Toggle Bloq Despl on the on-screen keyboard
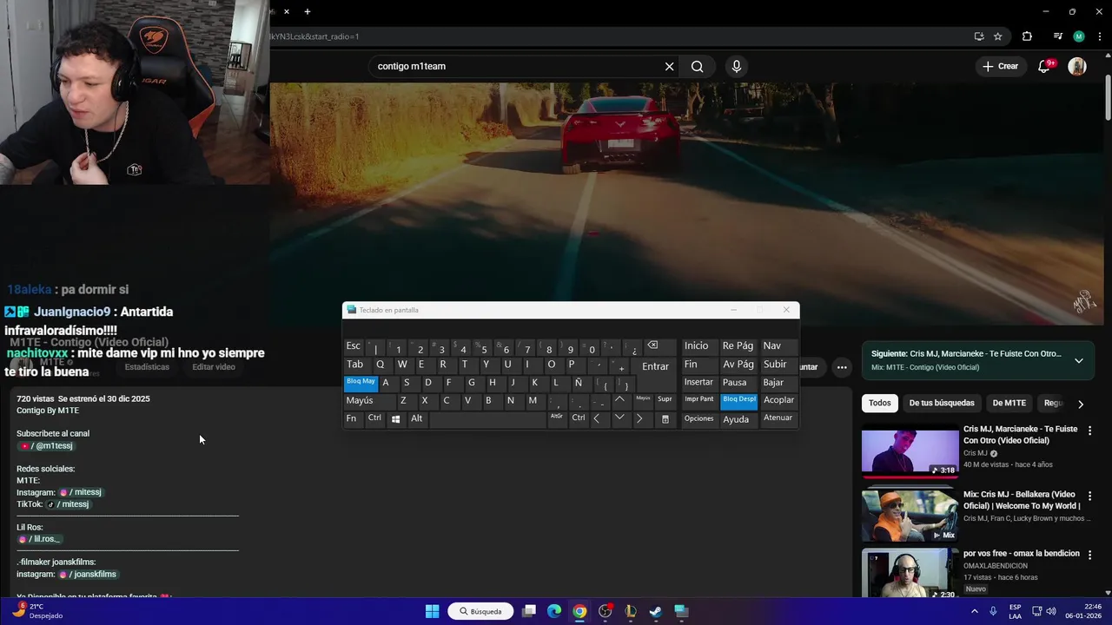The image size is (1112, 625). 738,400
